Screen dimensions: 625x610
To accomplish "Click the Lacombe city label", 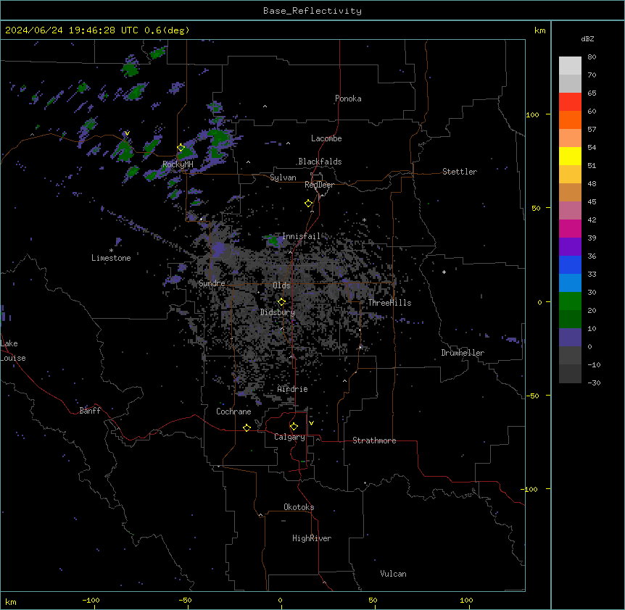I will click(x=326, y=138).
